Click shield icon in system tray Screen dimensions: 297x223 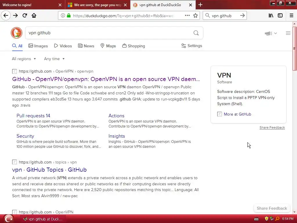(267, 219)
